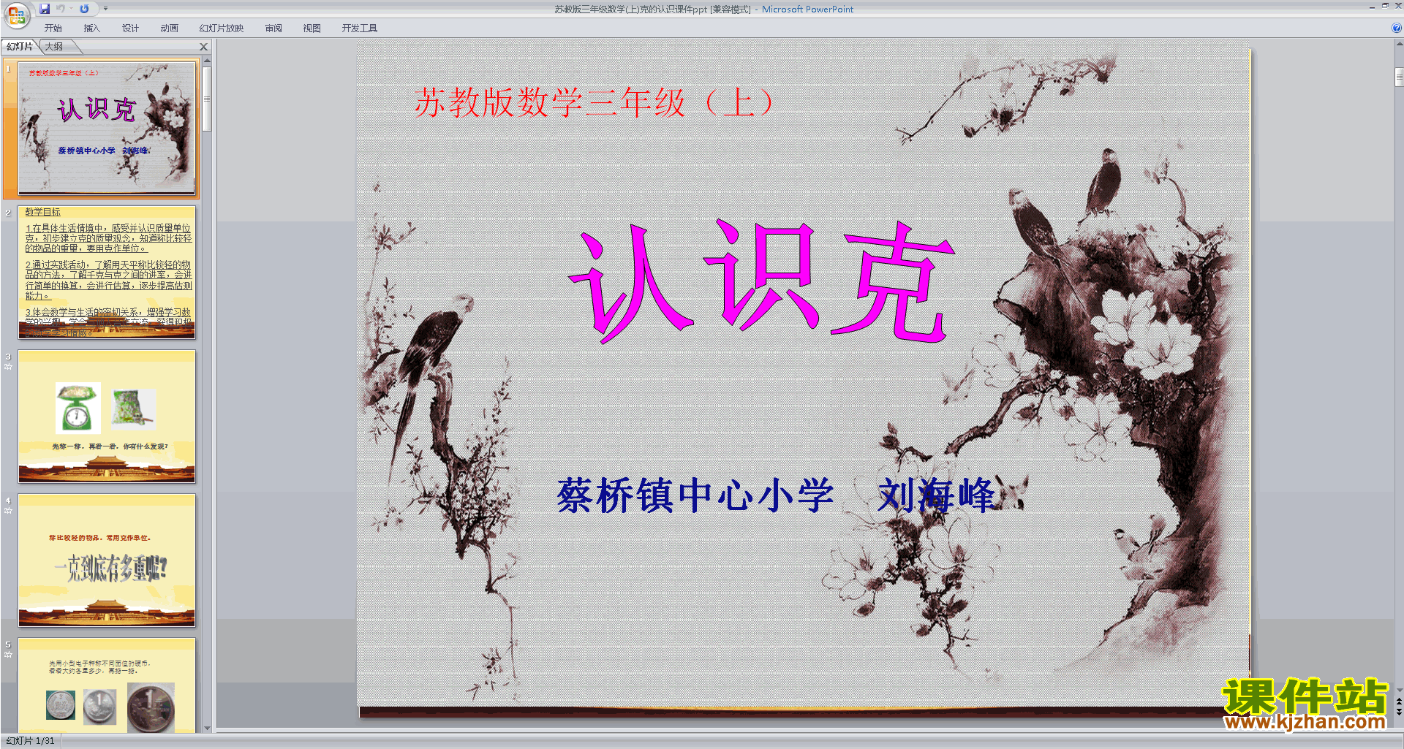Click the Undo icon

pyautogui.click(x=60, y=9)
